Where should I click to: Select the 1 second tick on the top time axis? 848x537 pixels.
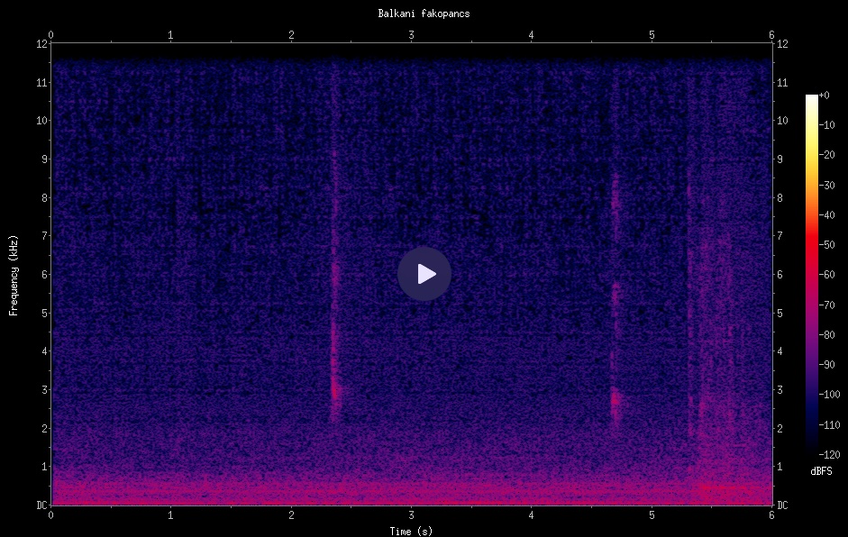(x=171, y=34)
